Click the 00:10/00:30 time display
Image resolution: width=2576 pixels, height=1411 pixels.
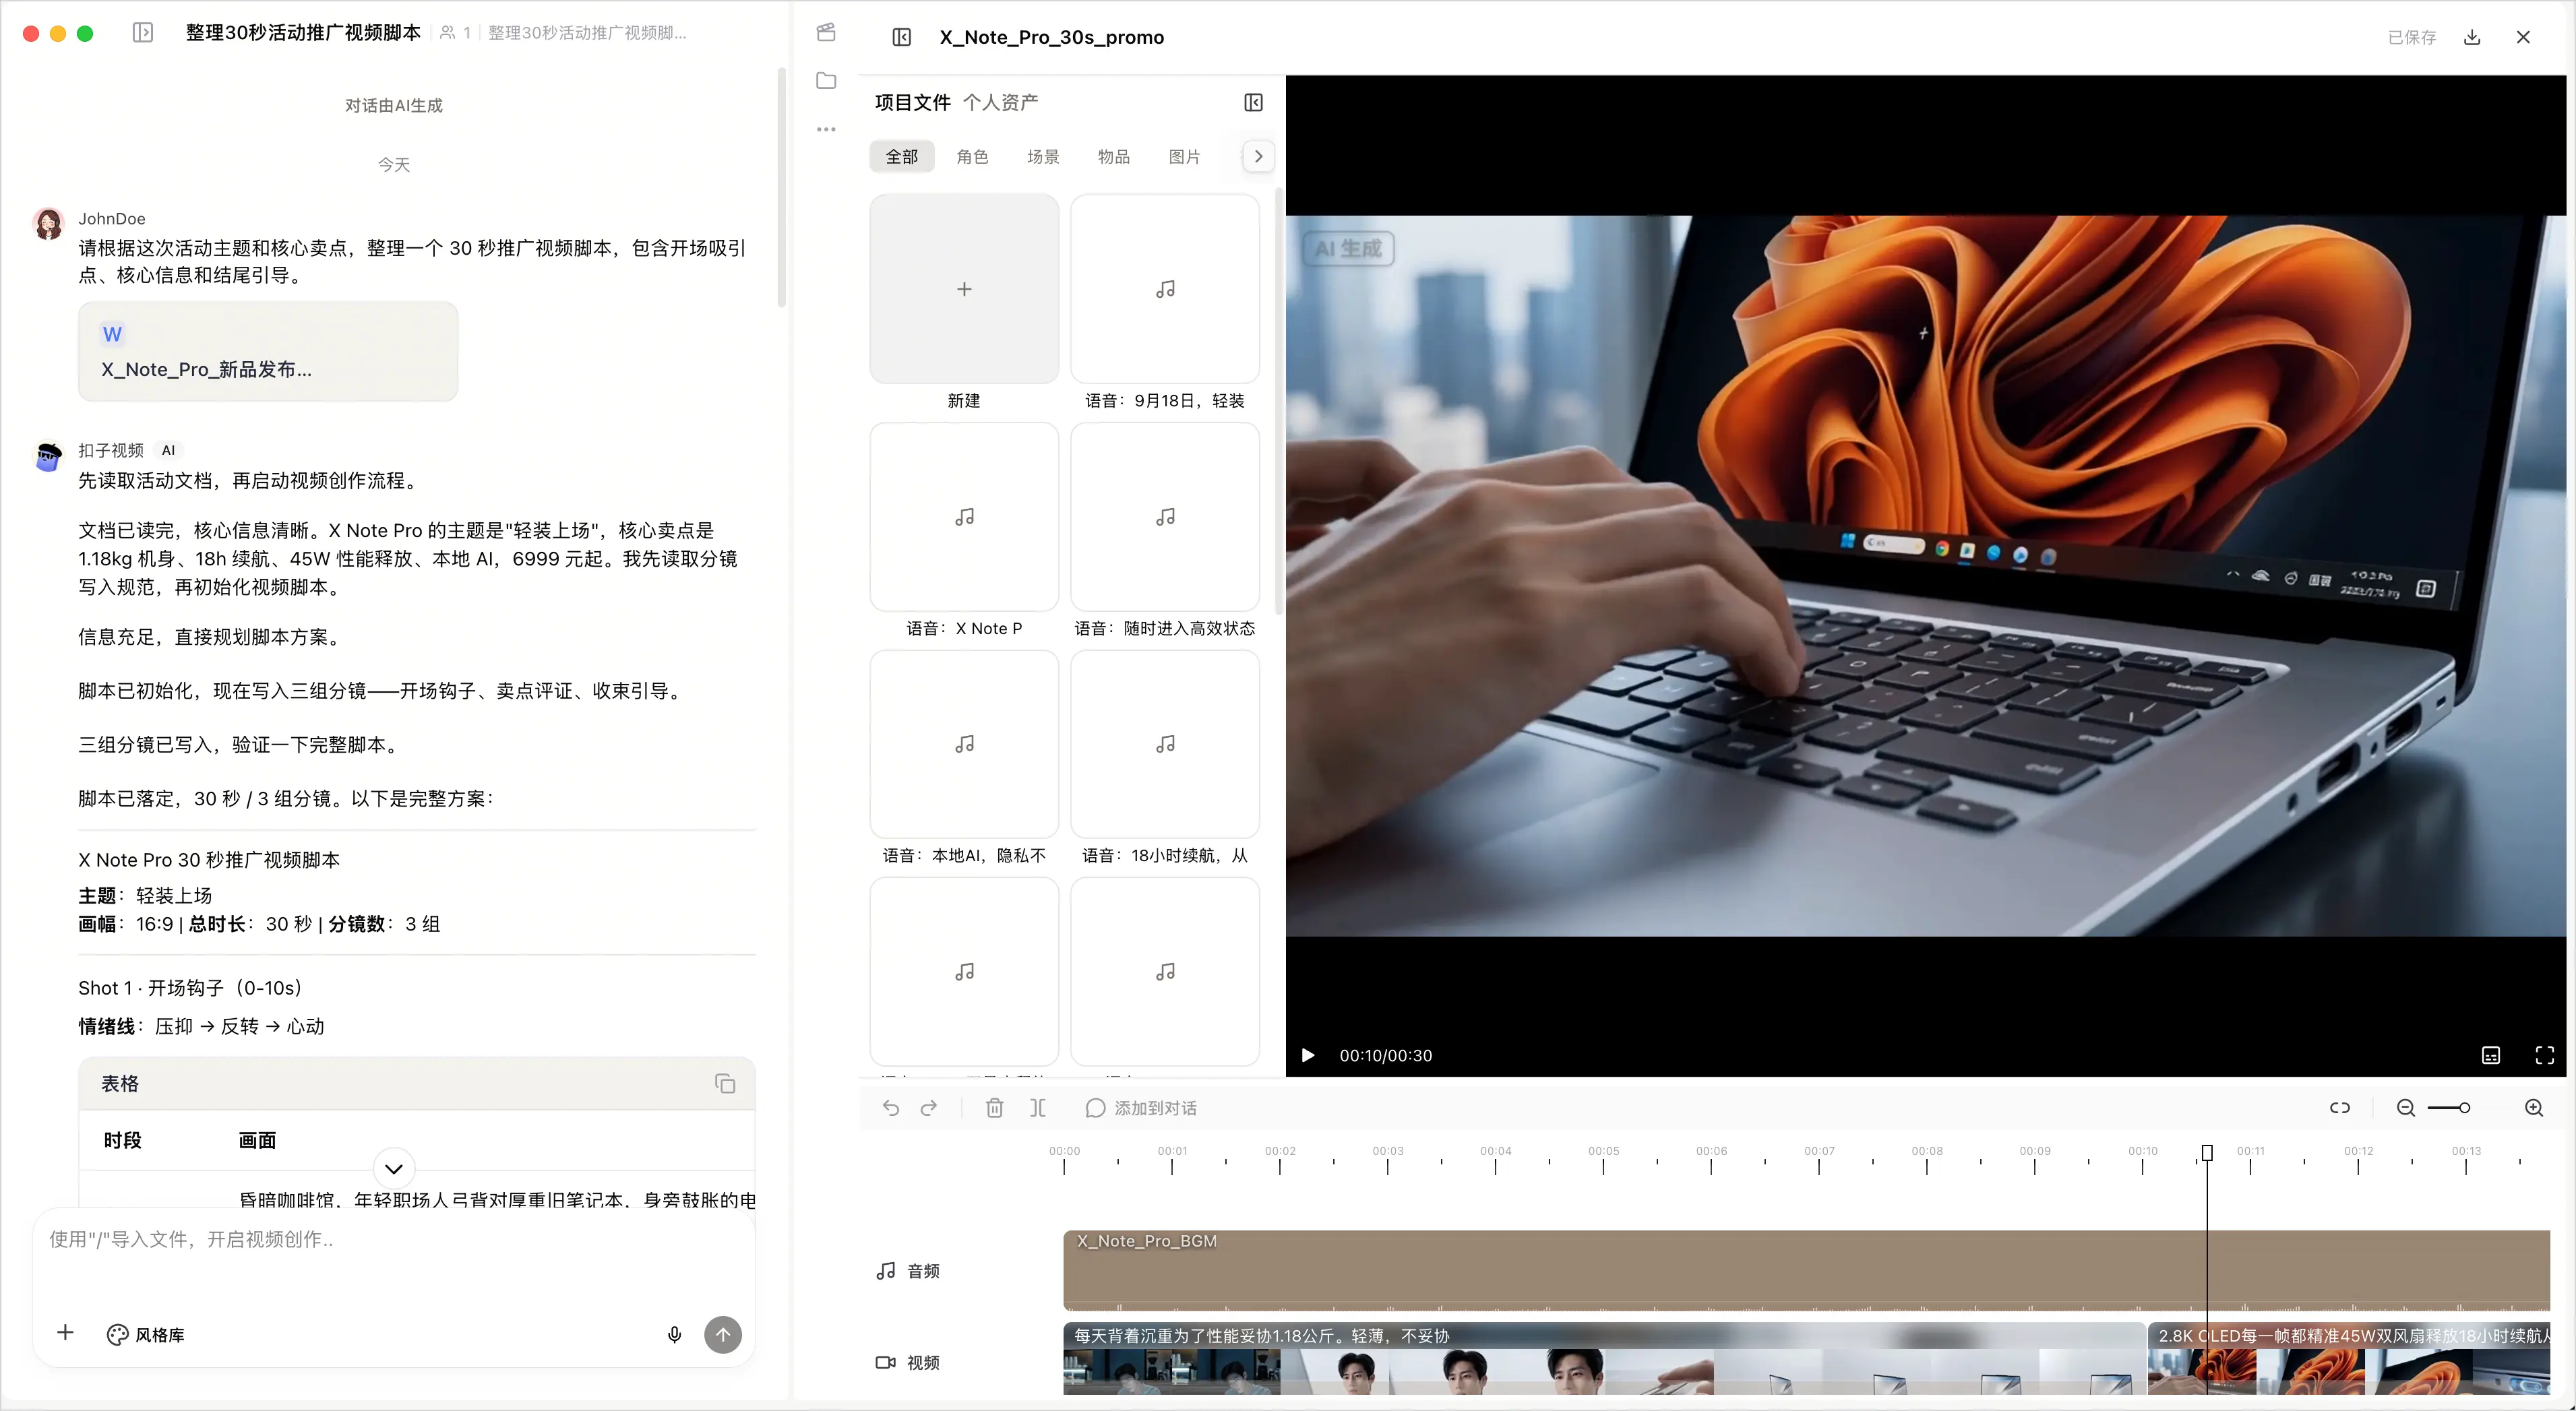coord(1386,1056)
